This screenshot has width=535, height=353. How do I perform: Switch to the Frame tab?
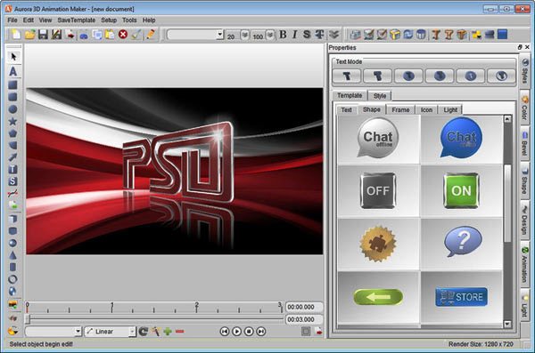pyautogui.click(x=400, y=109)
